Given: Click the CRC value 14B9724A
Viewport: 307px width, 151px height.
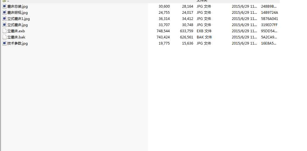Looking at the screenshot, I should tap(270, 13).
